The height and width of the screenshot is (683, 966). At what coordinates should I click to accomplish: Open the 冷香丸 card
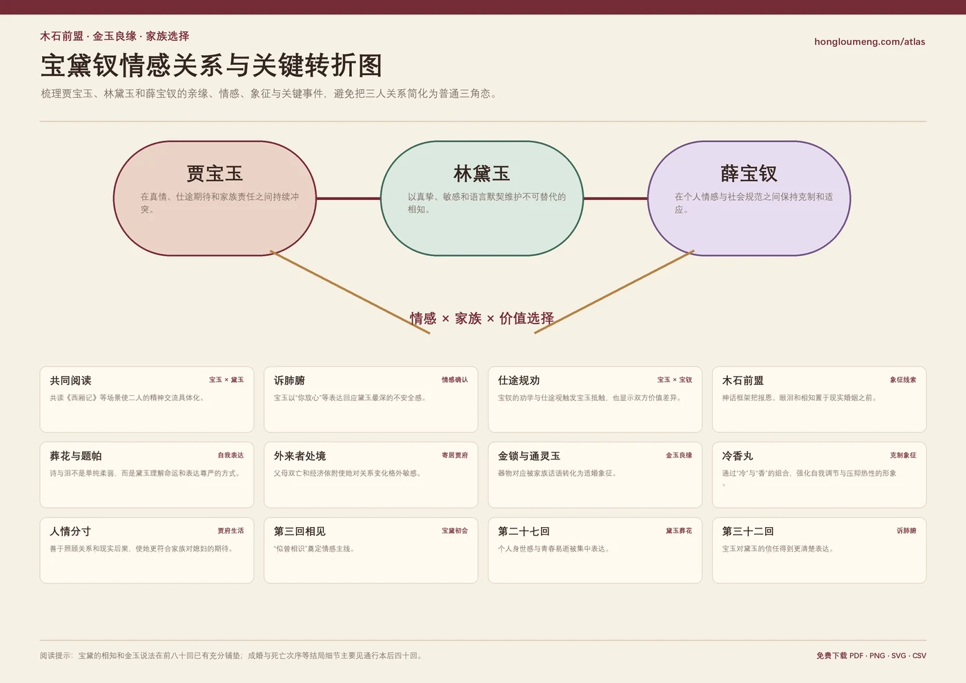pos(819,475)
